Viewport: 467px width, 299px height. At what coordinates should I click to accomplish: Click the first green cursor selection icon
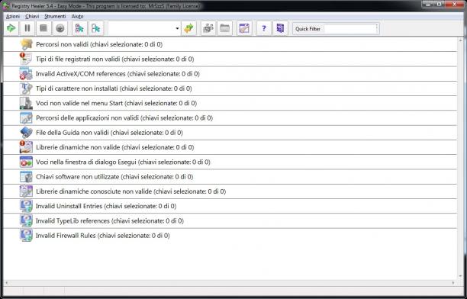(x=79, y=28)
